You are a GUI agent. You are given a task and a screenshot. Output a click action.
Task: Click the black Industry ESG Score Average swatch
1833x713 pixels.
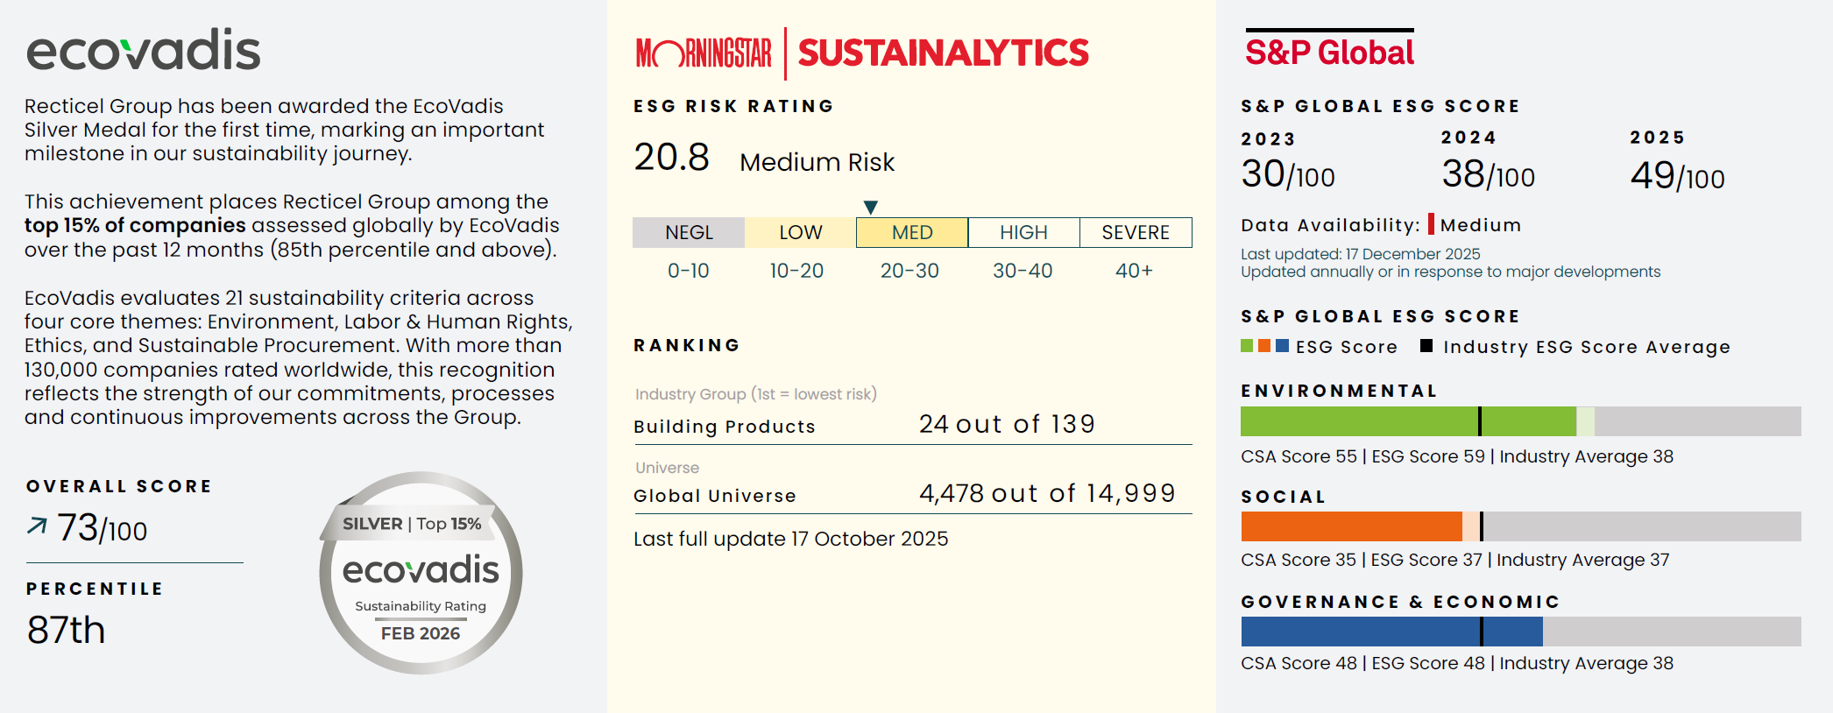pos(1426,346)
